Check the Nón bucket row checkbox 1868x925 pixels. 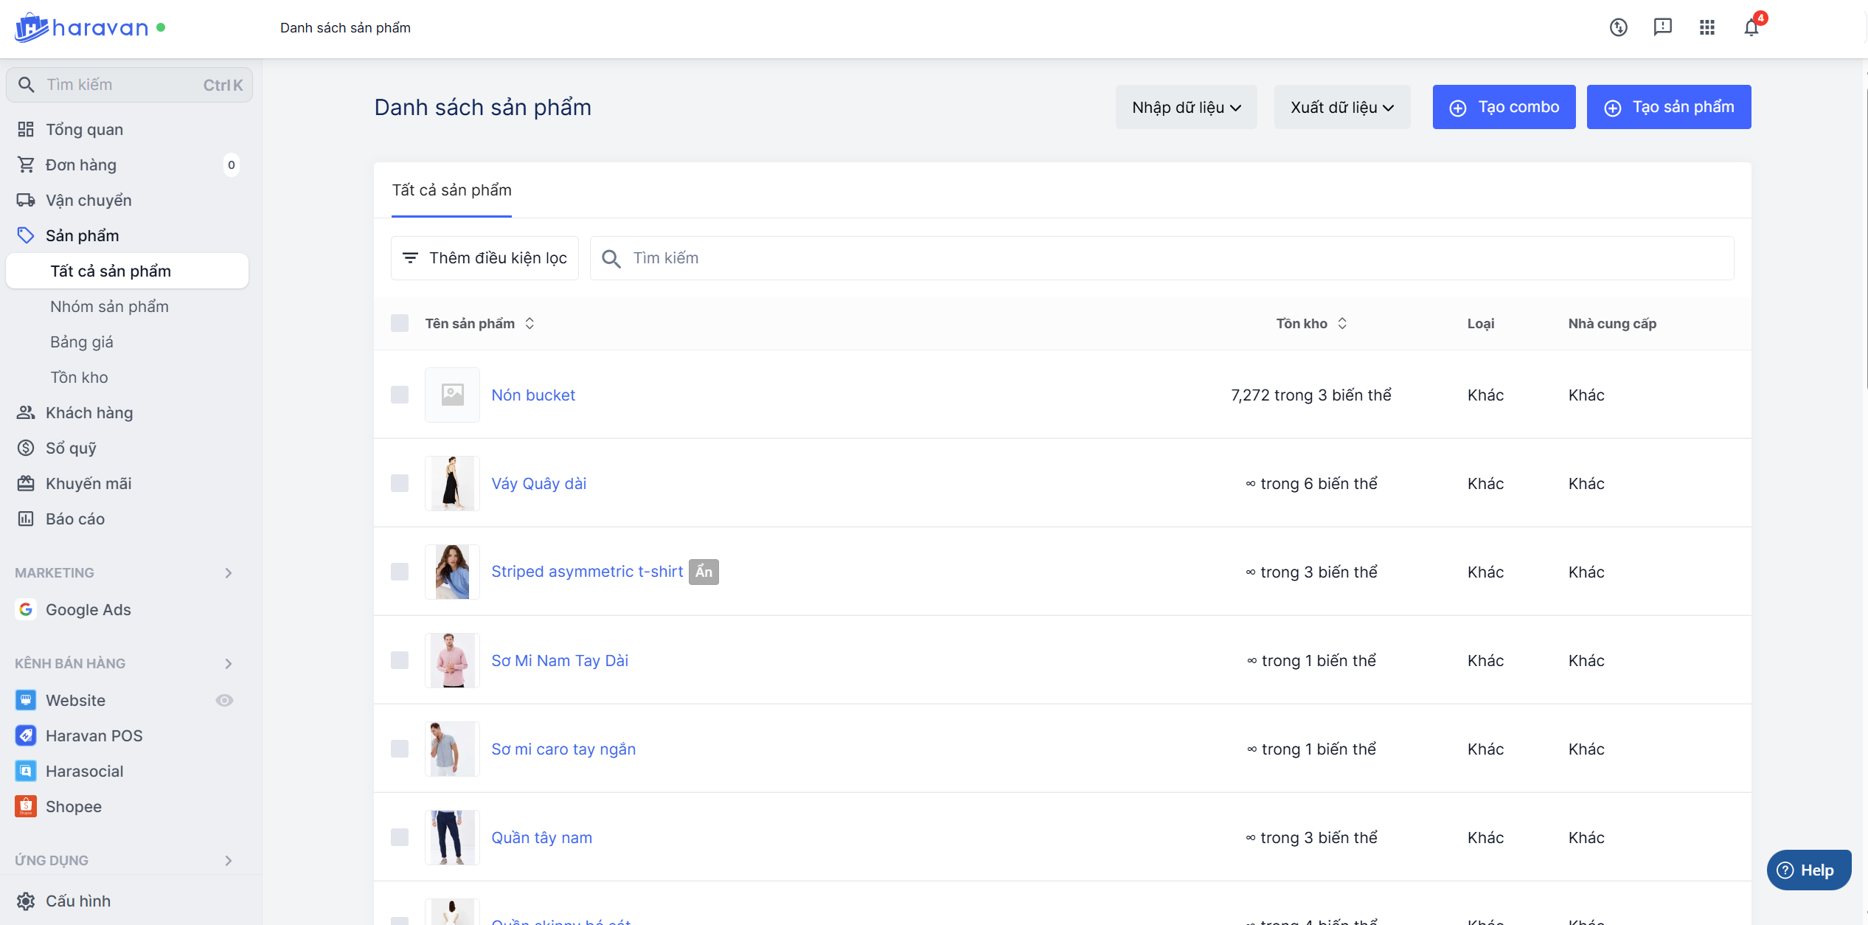[x=400, y=395]
